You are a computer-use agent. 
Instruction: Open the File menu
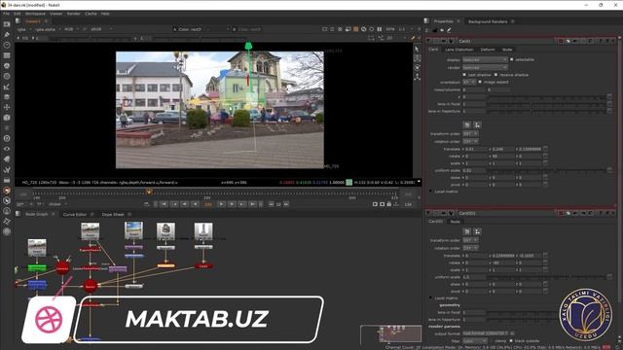(x=6, y=14)
